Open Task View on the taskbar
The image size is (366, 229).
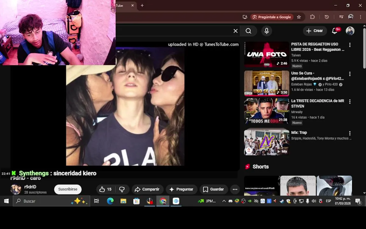(x=96, y=201)
